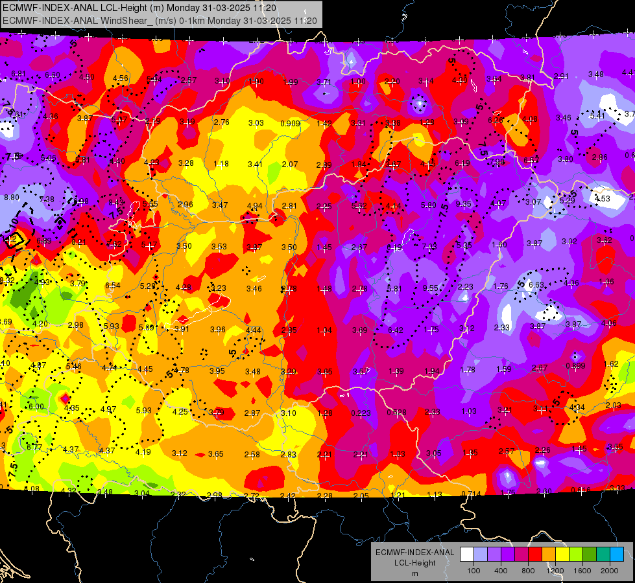Select the yellow swatch in the legend
Image resolution: width=635 pixels, height=583 pixels.
(x=562, y=554)
